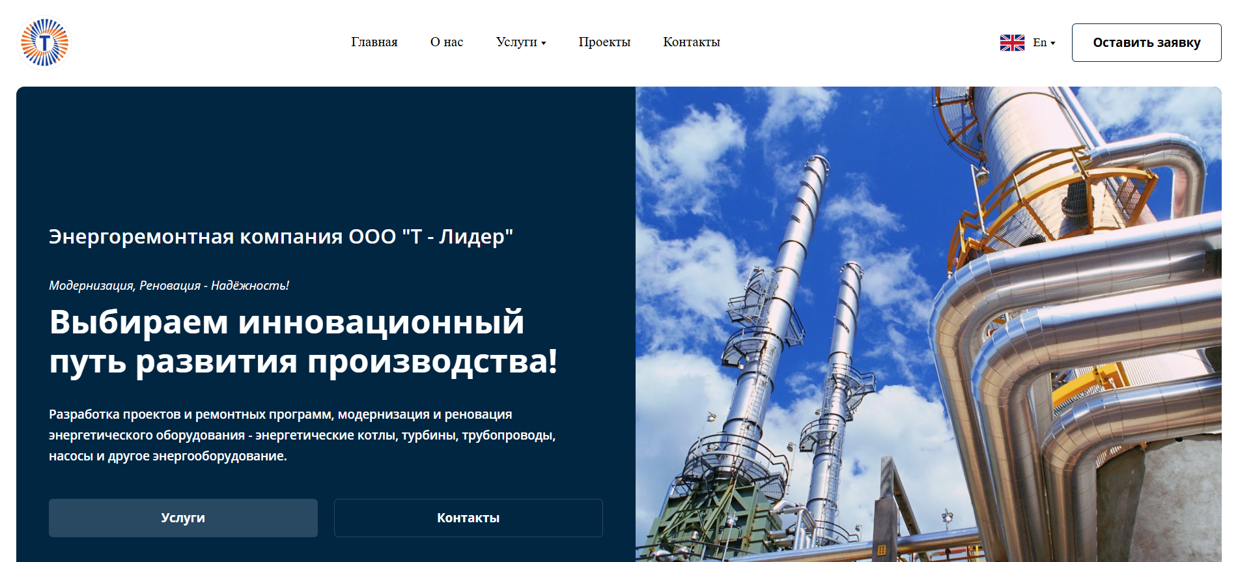Go to the Главная page

pos(374,42)
